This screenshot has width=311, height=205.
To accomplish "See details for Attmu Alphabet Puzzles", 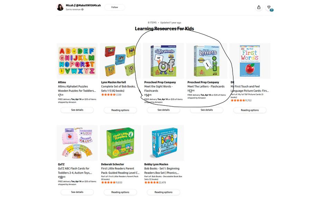I will point(77,110).
